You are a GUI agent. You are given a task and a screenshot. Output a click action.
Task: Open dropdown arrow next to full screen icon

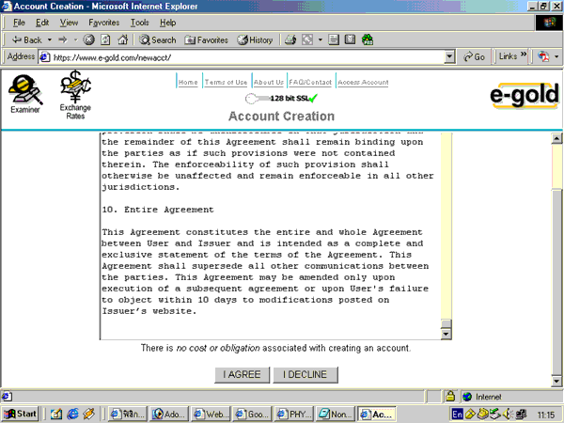321,39
